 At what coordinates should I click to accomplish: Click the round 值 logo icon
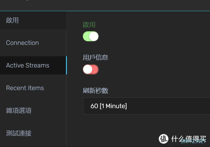click(x=164, y=139)
